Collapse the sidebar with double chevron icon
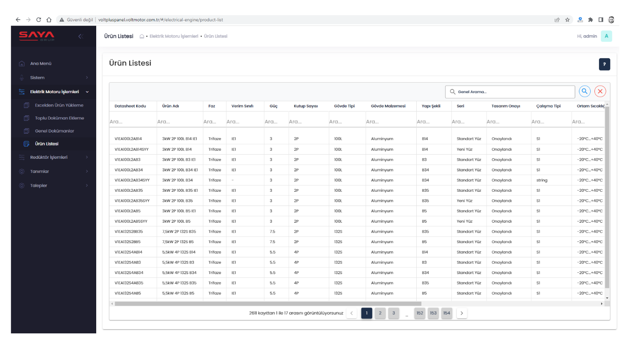 tap(81, 36)
